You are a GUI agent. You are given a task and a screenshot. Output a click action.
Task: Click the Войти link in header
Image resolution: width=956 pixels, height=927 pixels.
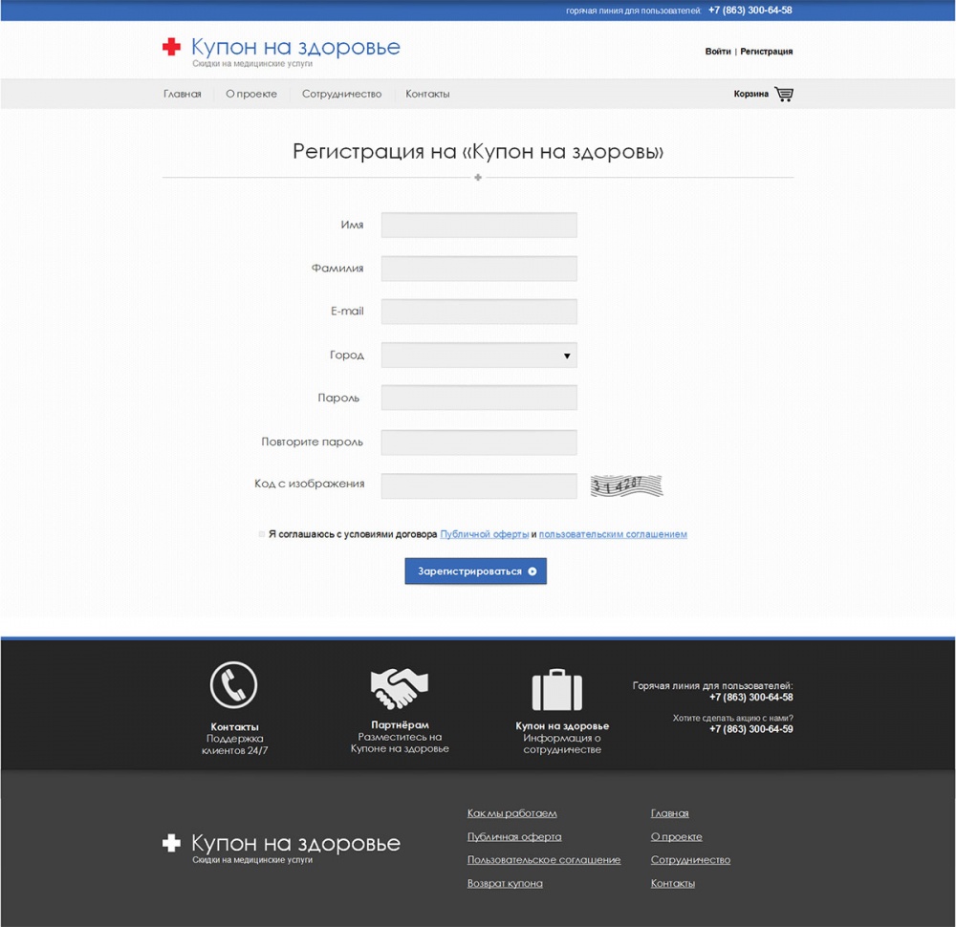pos(718,52)
